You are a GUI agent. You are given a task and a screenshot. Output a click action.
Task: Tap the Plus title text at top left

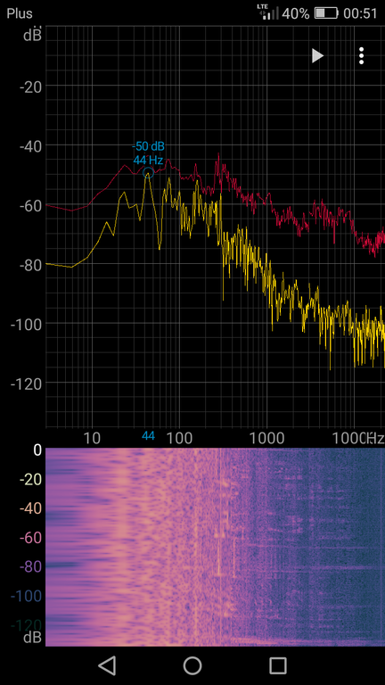pyautogui.click(x=20, y=13)
